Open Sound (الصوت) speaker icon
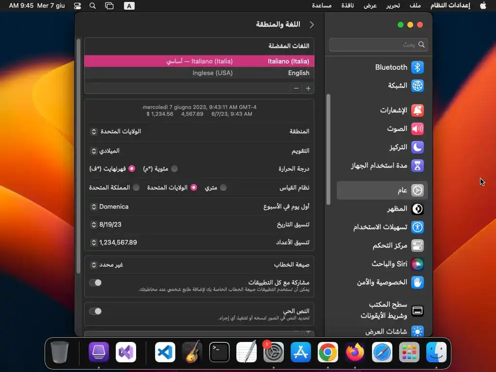Image resolution: width=496 pixels, height=372 pixels. 417,129
